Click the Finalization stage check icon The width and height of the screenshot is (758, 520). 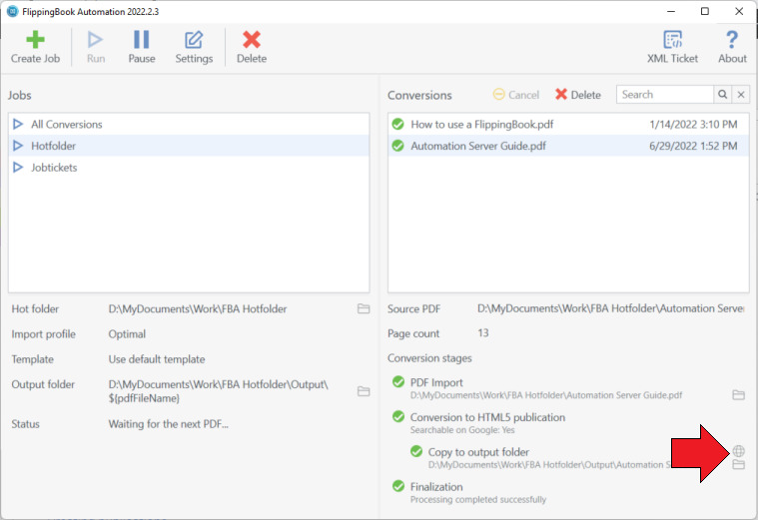pyautogui.click(x=398, y=486)
